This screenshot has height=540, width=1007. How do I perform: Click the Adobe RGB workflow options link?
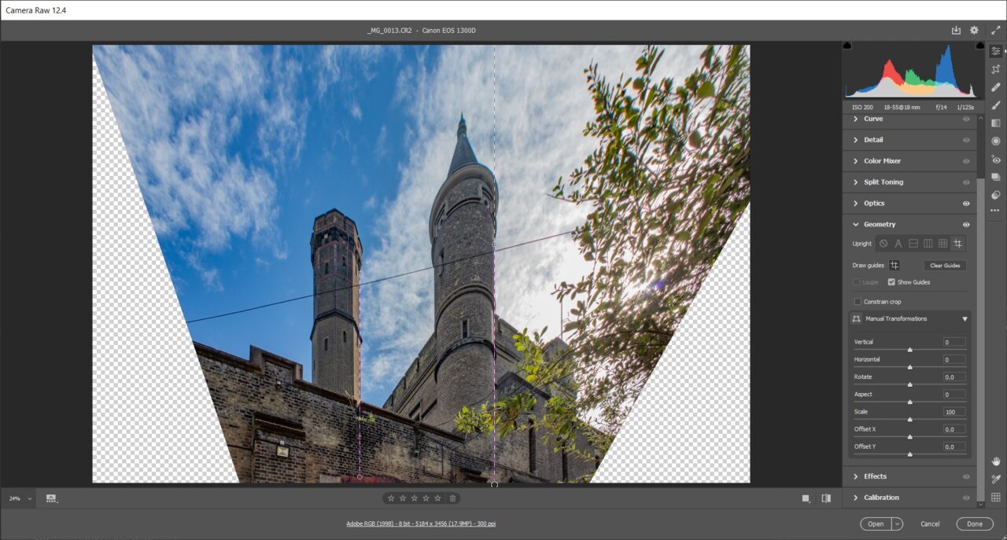pos(421,523)
